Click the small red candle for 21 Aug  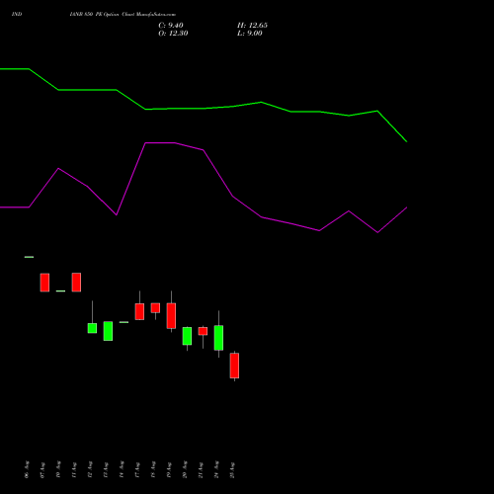(x=203, y=331)
